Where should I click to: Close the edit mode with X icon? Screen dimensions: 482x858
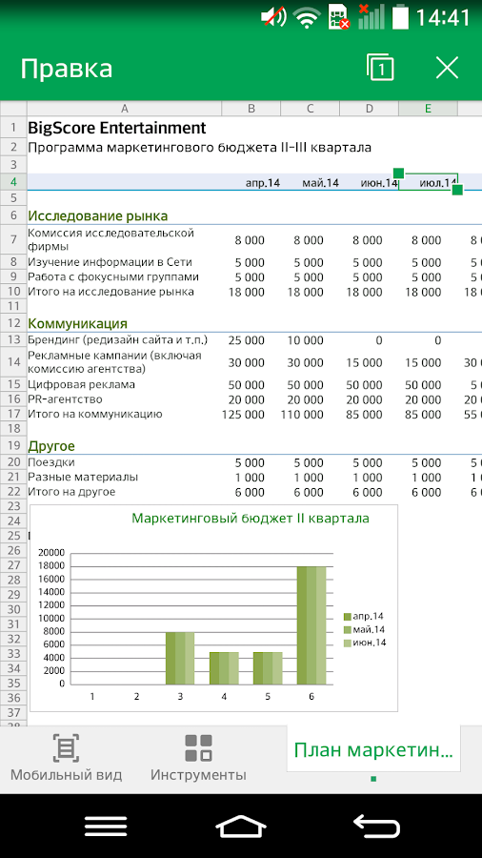tap(447, 69)
